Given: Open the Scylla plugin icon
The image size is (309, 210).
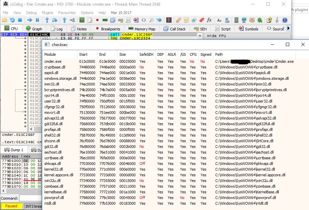Looking at the screenshot, I should coord(169,20).
